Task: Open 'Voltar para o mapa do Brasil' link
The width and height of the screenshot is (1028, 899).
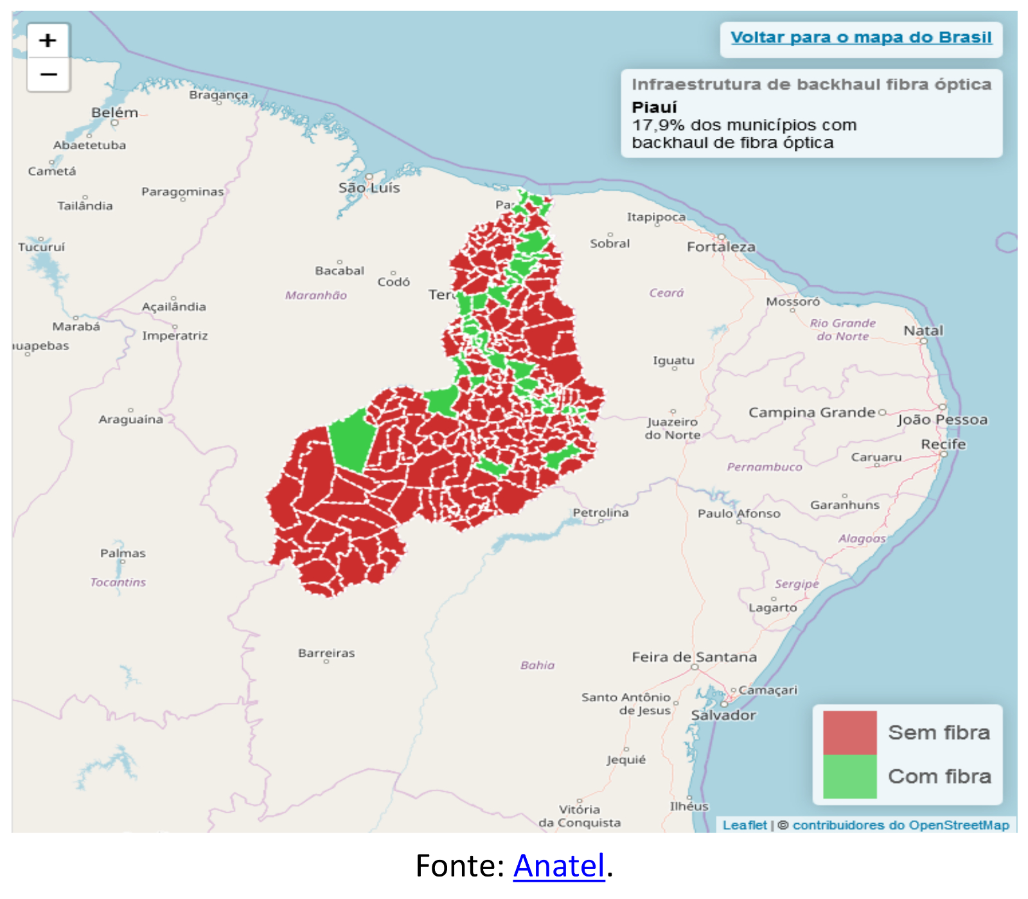Action: coord(860,37)
